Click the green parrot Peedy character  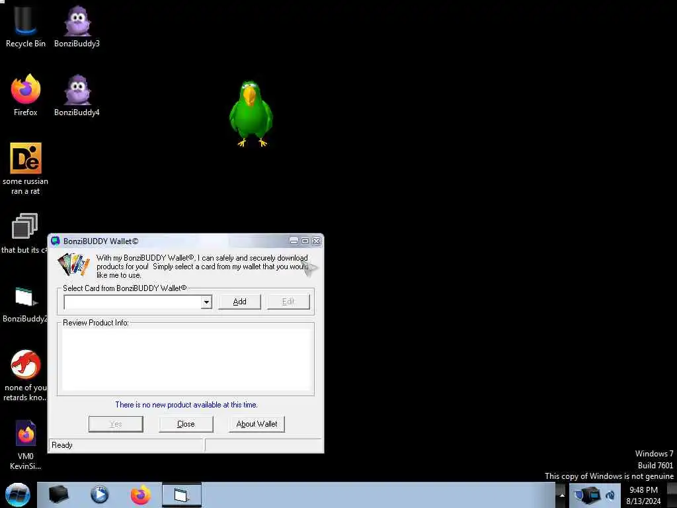251,113
